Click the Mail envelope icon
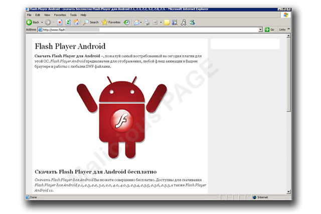Image resolution: width=321 pixels, height=214 pixels. coord(136,22)
